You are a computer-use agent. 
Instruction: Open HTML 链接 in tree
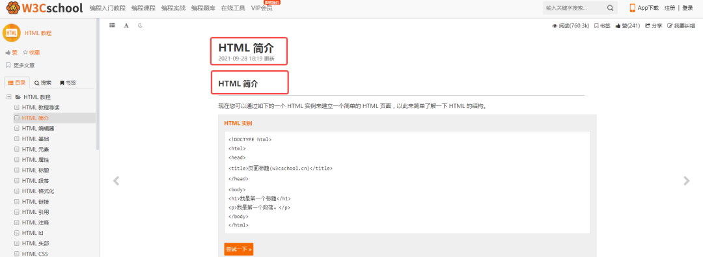click(x=35, y=202)
